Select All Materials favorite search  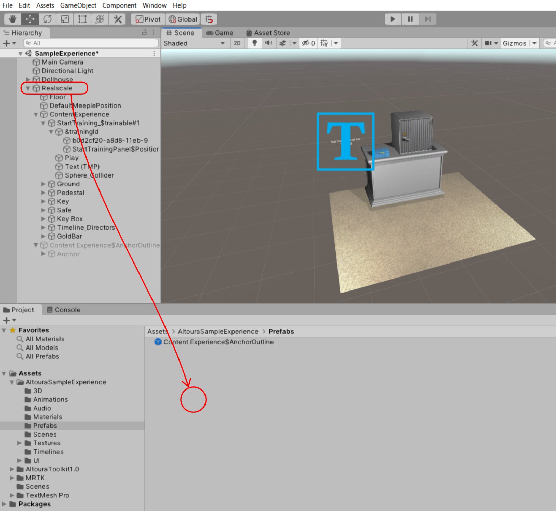[x=45, y=339]
